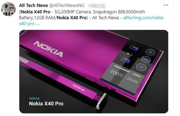The height and width of the screenshot is (116, 180).
Task: Click the first bold Nokia X40 Pro text
Action: (x=36, y=12)
